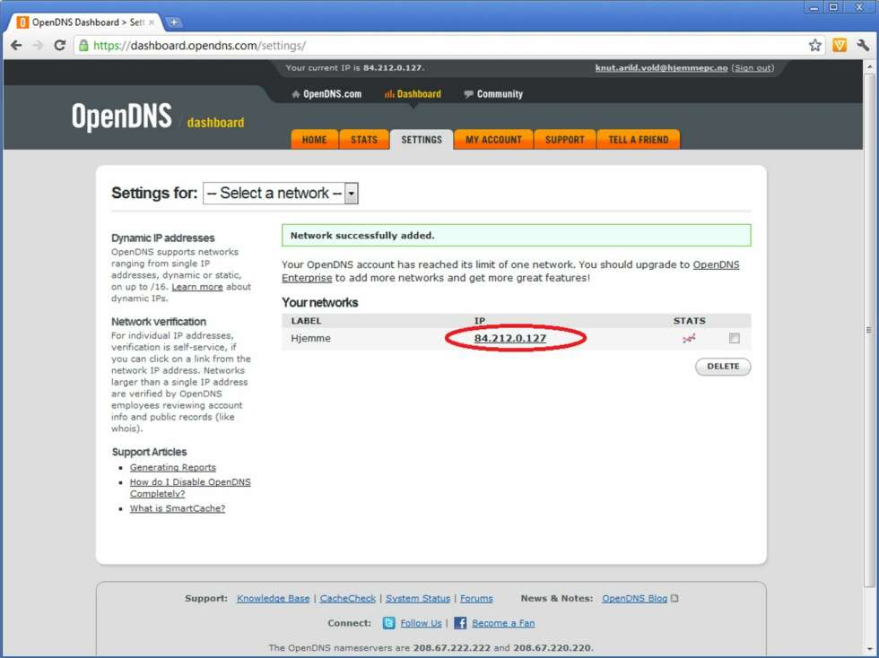Click the 84.212.0.127 network IP link
This screenshot has width=879, height=658.
click(510, 338)
